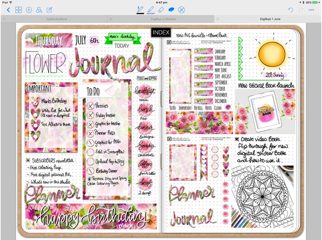
Task: Tap the Sticker Book iPad image
Action: point(265,111)
